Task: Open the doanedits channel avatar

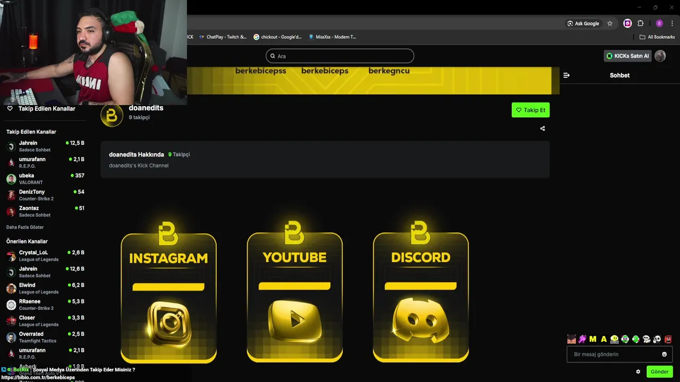Action: pos(112,116)
